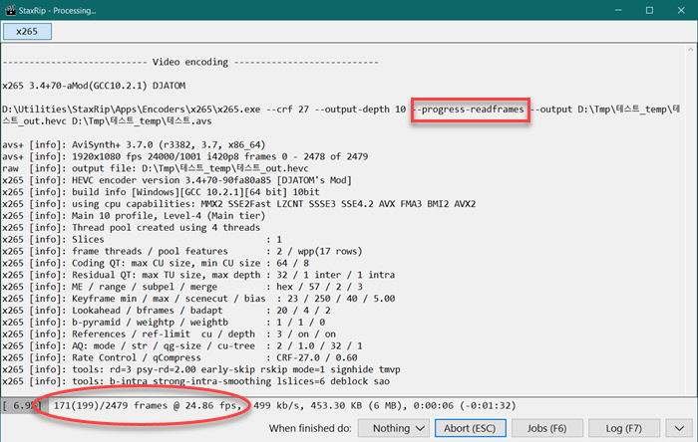This screenshot has height=442, width=698.
Task: Click the 'Rate Control / qCompress' line
Action: pyautogui.click(x=179, y=358)
